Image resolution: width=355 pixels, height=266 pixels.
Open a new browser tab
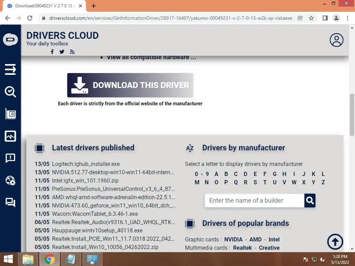pyautogui.click(x=94, y=6)
